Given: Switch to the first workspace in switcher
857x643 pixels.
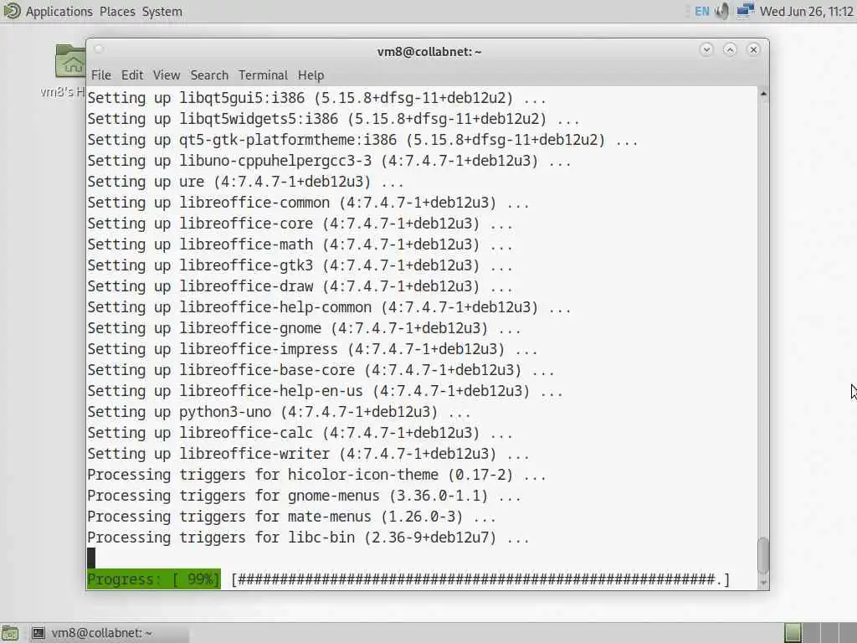Looking at the screenshot, I should [793, 633].
